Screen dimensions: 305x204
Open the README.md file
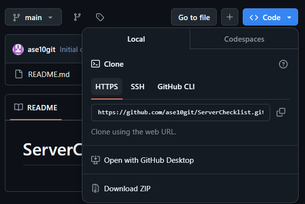49,74
